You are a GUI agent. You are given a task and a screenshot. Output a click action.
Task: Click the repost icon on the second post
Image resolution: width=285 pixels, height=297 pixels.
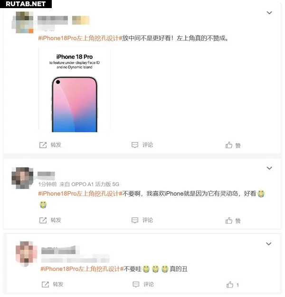[43, 220]
